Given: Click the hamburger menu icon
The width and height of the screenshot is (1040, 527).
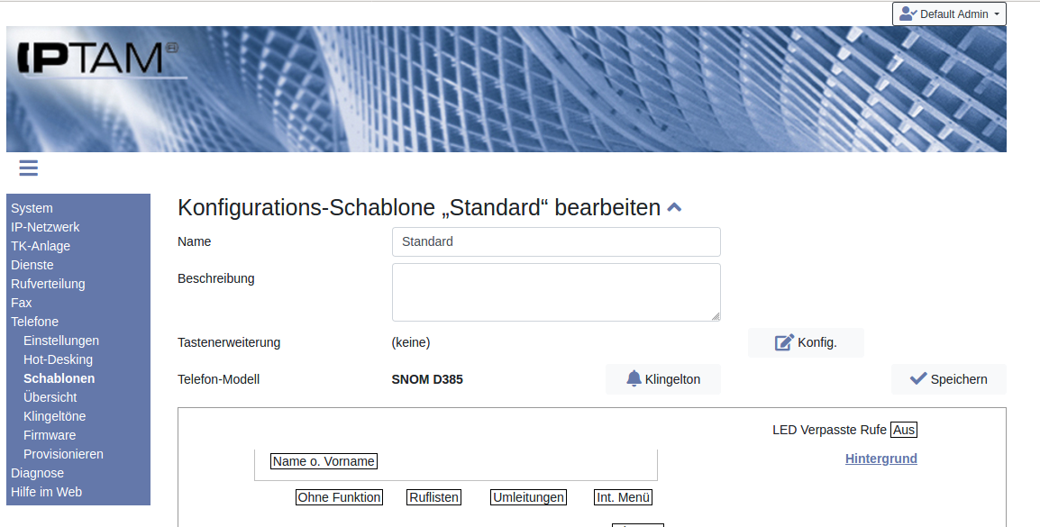Looking at the screenshot, I should click(28, 168).
